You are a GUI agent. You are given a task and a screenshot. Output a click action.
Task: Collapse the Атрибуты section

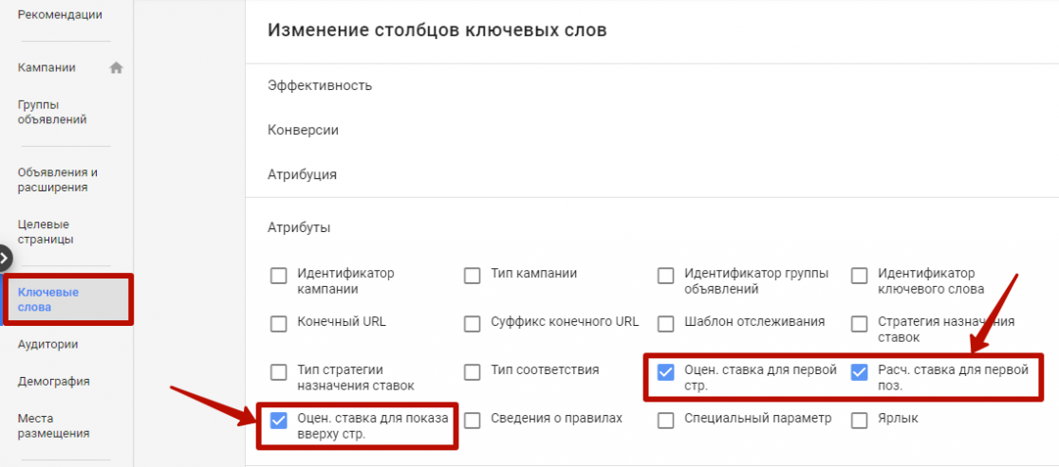click(299, 227)
